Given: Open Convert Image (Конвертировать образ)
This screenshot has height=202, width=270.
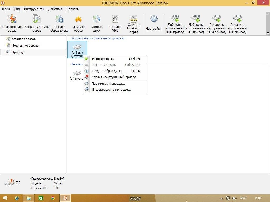Looking at the screenshot, I should coord(37,23).
